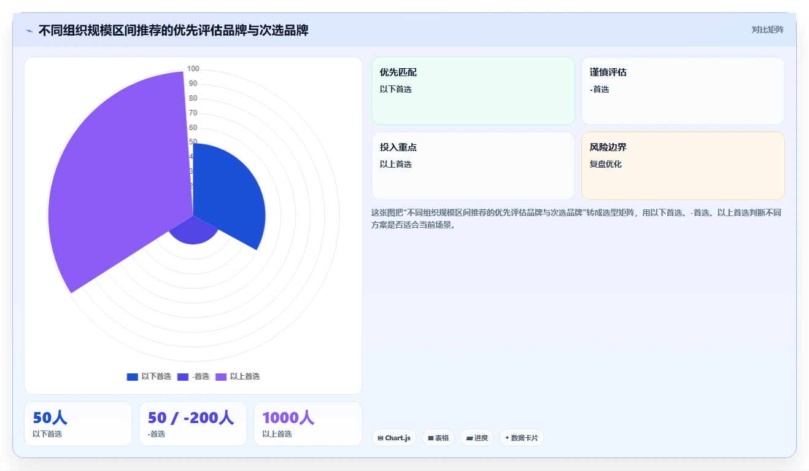Image resolution: width=809 pixels, height=471 pixels.
Task: Click the 复盘优化 text in 风险边界 card
Action: tap(606, 165)
